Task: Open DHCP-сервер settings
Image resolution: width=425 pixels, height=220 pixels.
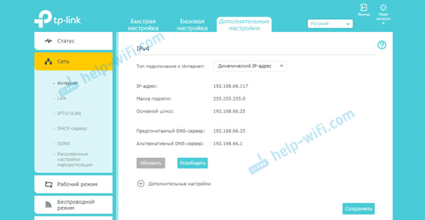Action: [x=72, y=128]
